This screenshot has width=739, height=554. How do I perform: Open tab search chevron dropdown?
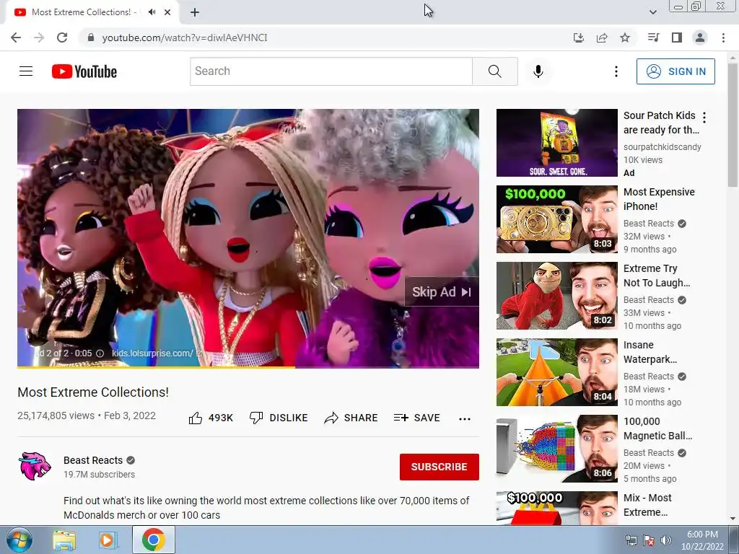tap(652, 12)
